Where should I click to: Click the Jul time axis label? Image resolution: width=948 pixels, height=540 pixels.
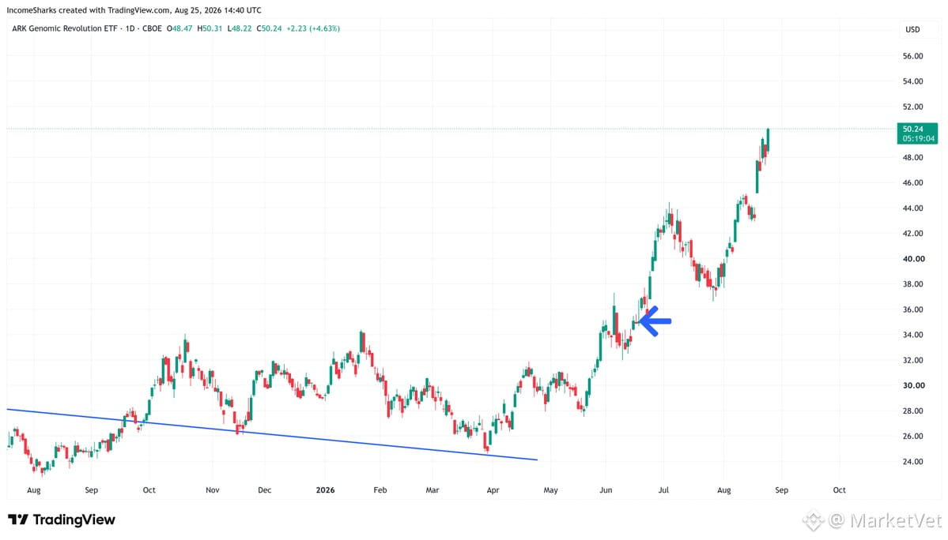click(x=664, y=490)
